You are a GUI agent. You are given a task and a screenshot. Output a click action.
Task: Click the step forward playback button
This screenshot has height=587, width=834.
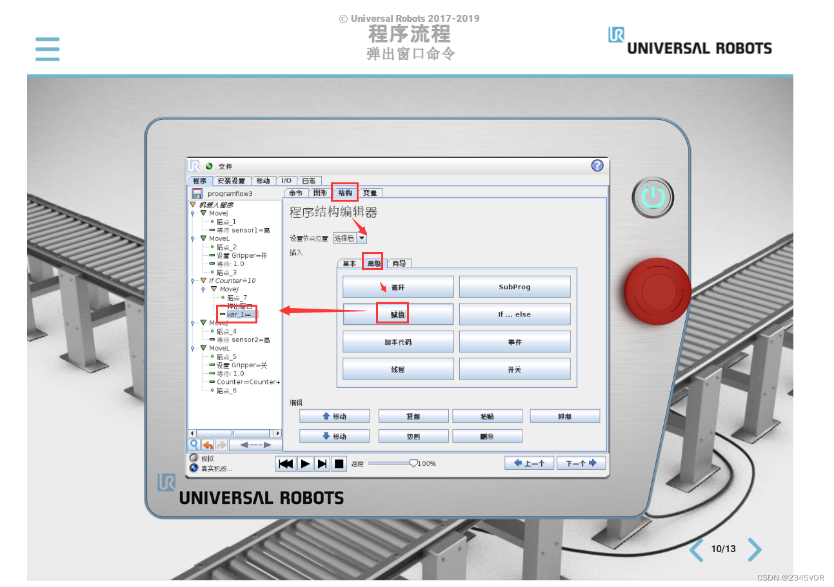[x=323, y=463]
